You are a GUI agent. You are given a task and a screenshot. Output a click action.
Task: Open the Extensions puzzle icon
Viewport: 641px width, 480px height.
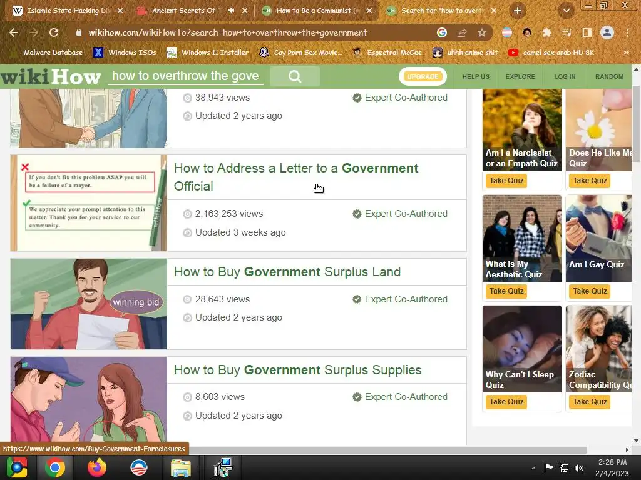click(546, 32)
